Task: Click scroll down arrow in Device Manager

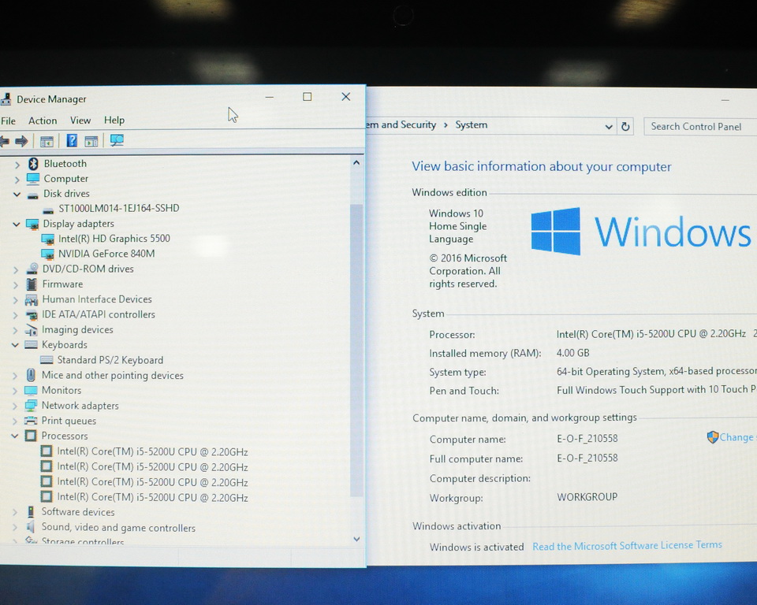Action: [356, 539]
